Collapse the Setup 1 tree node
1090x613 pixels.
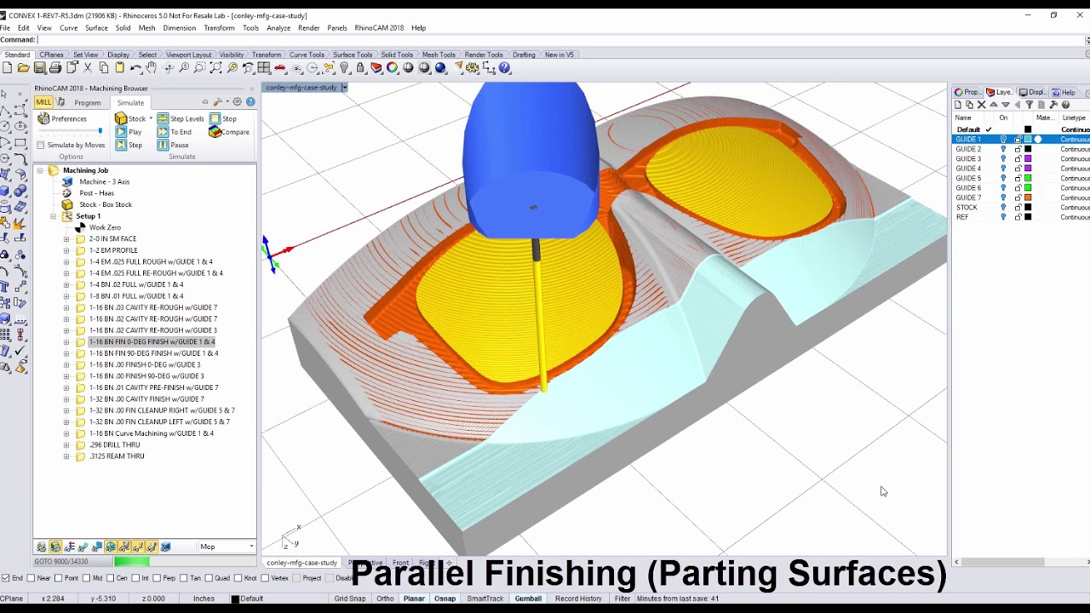click(x=54, y=216)
